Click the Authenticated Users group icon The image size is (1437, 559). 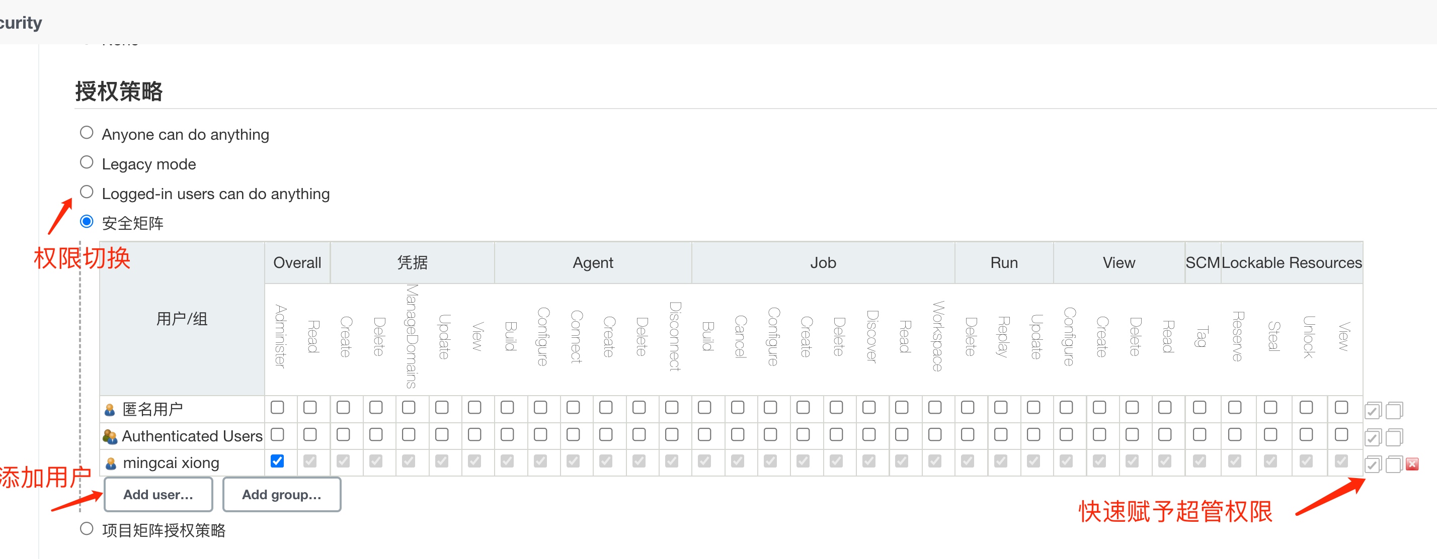tap(110, 436)
